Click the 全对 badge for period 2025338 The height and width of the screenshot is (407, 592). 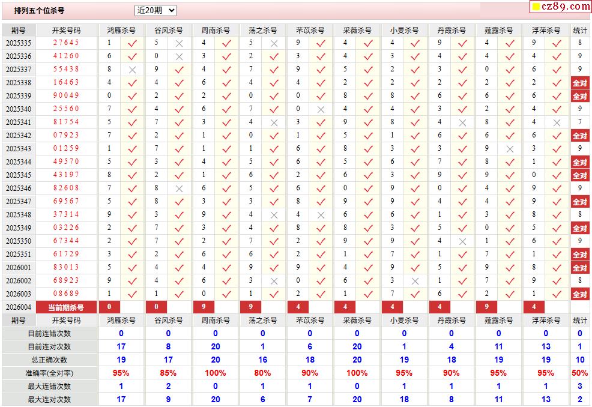(579, 83)
